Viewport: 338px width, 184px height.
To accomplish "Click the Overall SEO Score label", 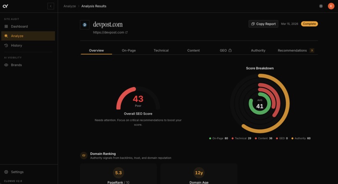I will pos(138,114).
